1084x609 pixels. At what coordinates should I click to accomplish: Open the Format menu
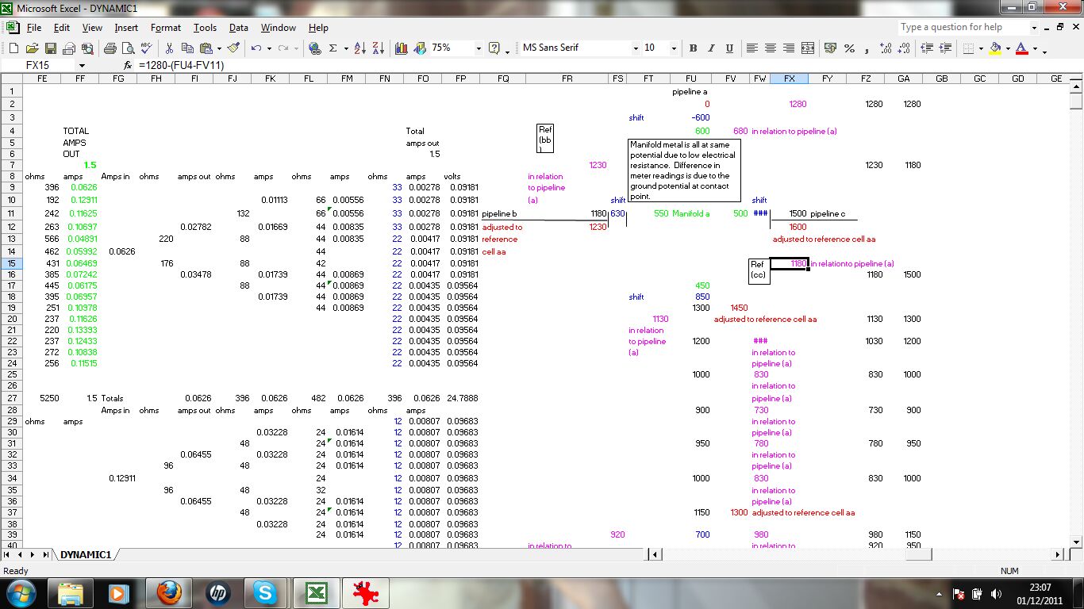[x=166, y=28]
